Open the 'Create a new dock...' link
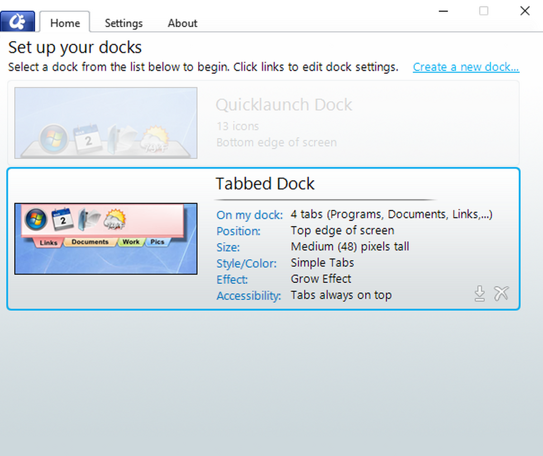 click(466, 66)
